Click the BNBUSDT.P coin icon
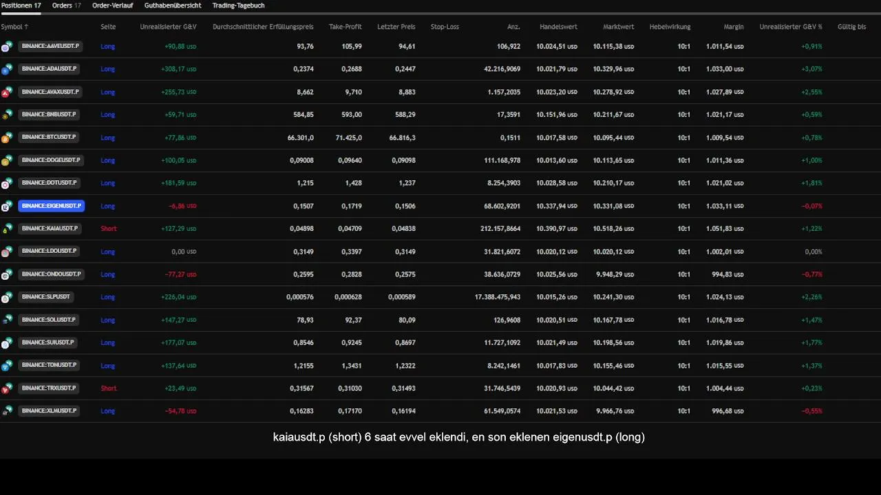Image resolution: width=881 pixels, height=495 pixels. (7, 115)
